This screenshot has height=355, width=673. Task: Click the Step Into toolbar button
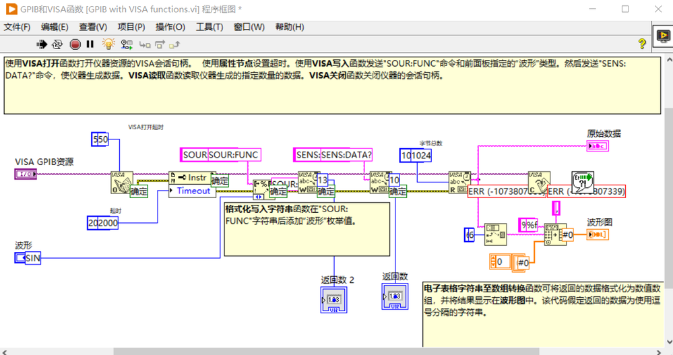145,44
